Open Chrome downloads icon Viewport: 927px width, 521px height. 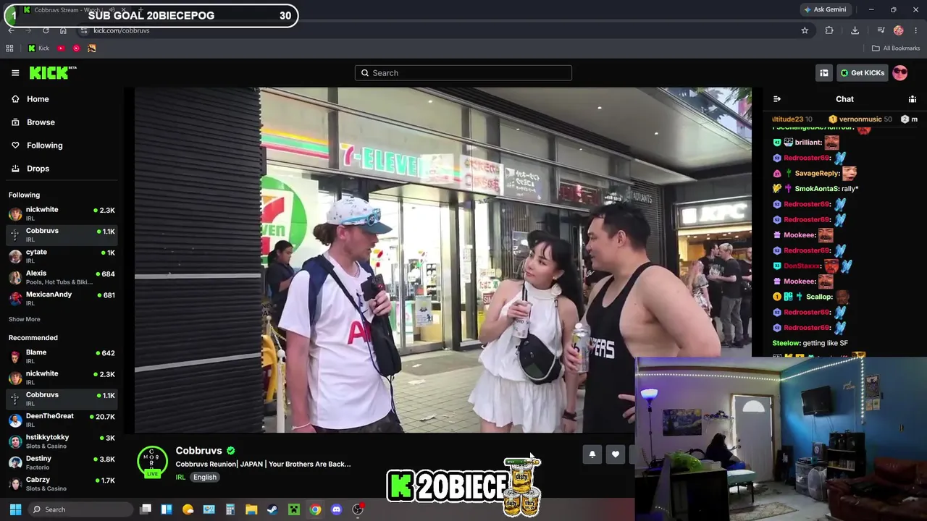click(855, 30)
